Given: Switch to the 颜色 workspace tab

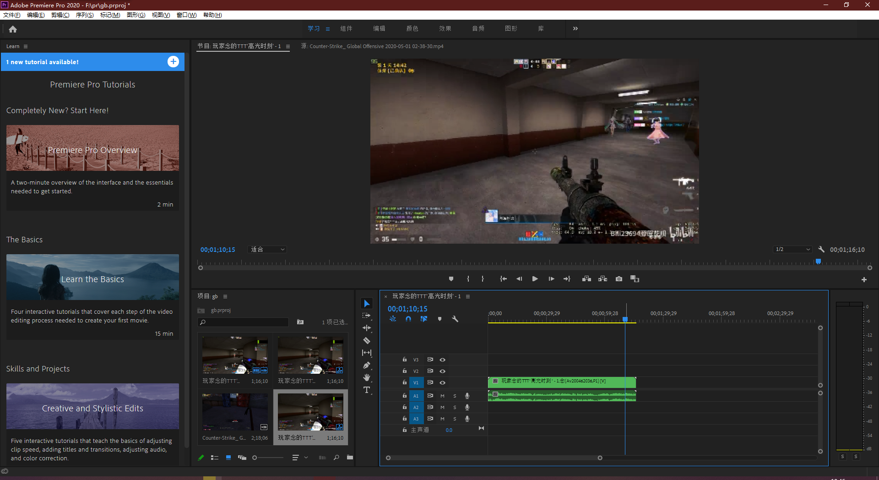Looking at the screenshot, I should point(412,28).
